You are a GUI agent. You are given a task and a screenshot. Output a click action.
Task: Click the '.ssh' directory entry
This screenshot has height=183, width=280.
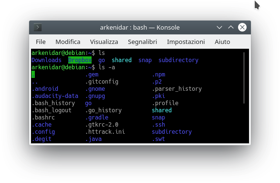pos(158,125)
